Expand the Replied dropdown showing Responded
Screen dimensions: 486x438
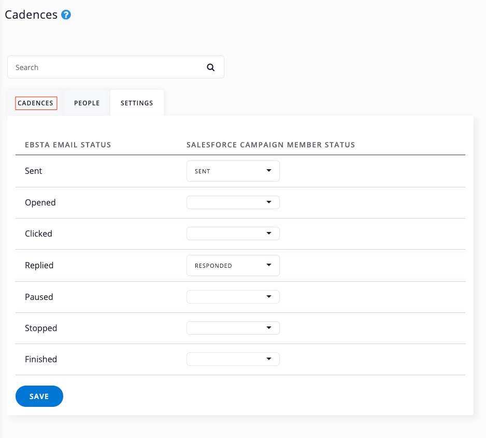coord(233,266)
